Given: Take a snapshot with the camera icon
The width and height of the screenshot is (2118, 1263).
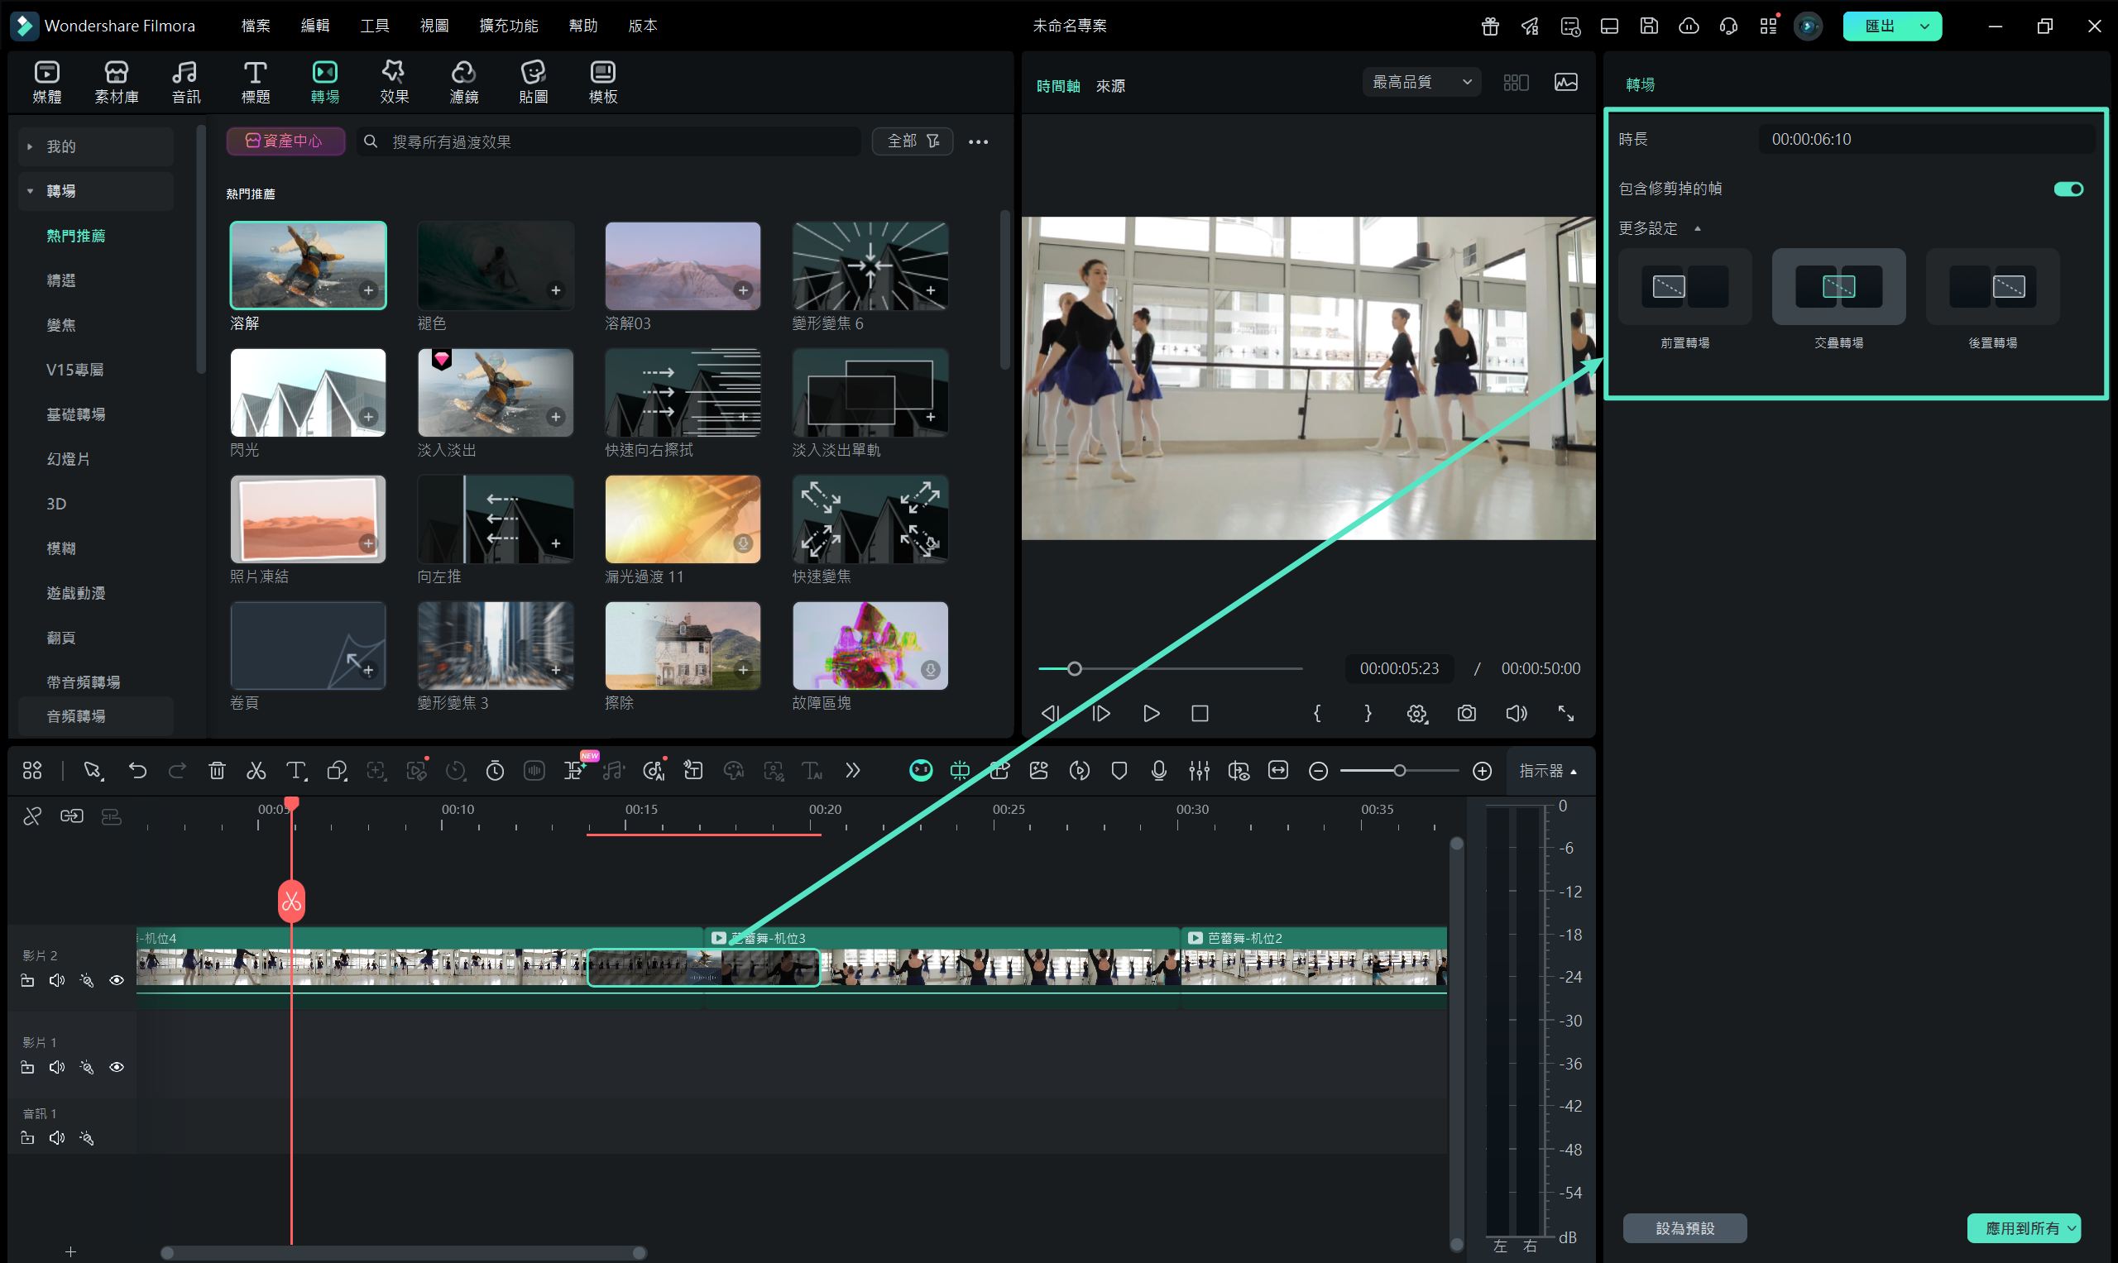Looking at the screenshot, I should (x=1466, y=713).
